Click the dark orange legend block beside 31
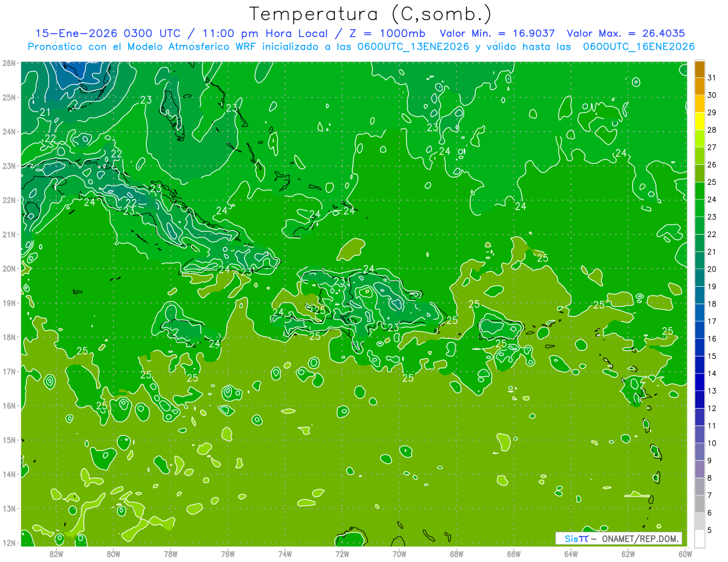Viewport: 728px width, 562px height. click(x=699, y=69)
